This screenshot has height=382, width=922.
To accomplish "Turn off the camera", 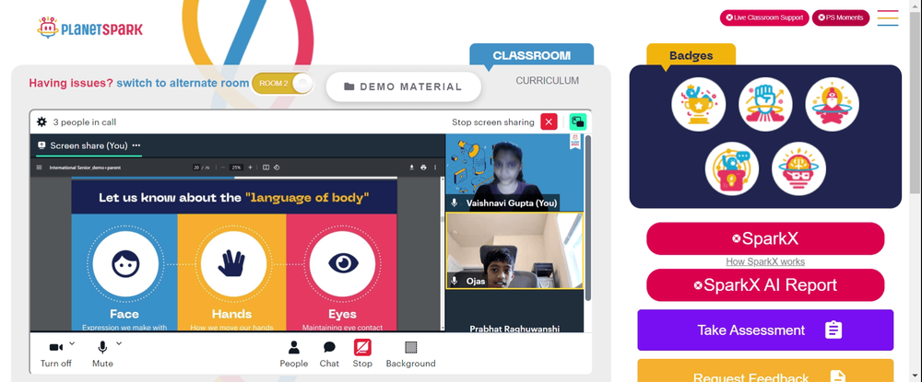I will click(56, 354).
